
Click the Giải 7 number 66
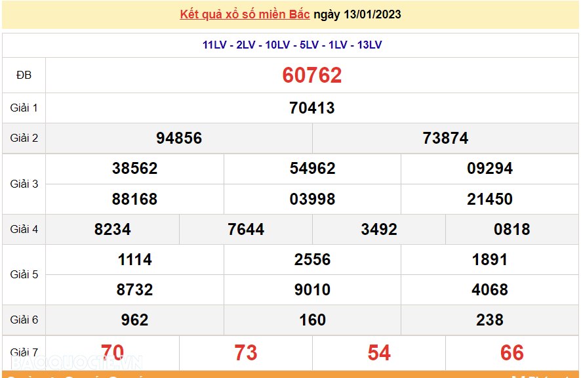click(513, 352)
